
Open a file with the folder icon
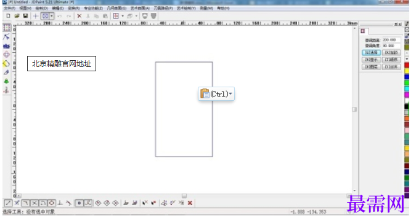point(17,16)
